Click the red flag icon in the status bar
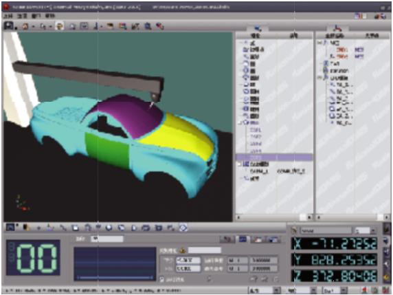The width and height of the screenshot is (393, 295). click(365, 290)
